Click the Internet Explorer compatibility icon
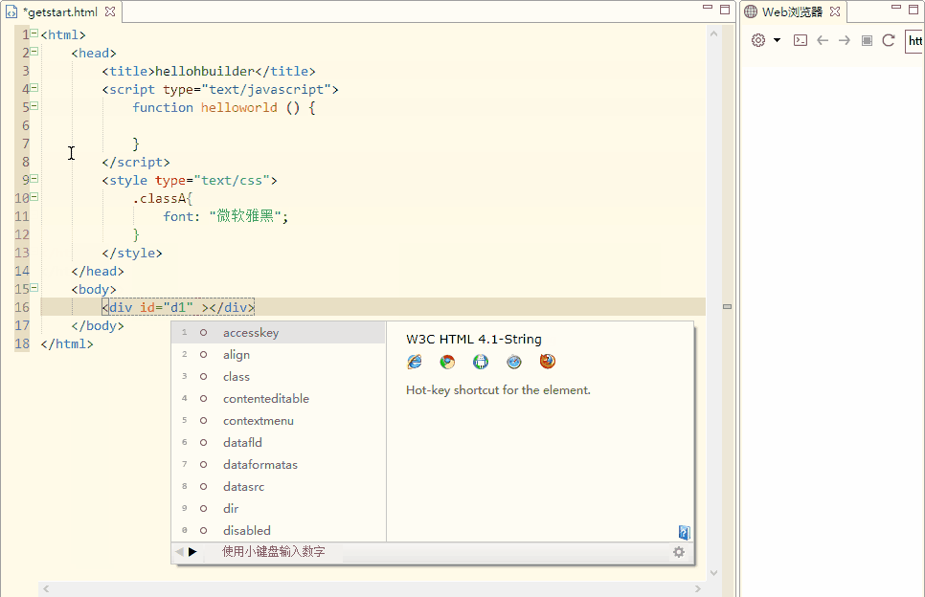925x597 pixels. (415, 362)
